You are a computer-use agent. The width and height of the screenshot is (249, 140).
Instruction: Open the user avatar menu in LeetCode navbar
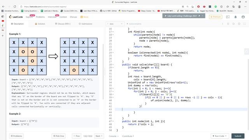click(x=243, y=17)
